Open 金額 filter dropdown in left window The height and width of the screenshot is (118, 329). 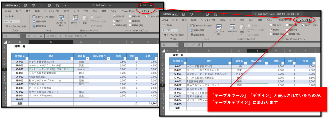coord(156,58)
